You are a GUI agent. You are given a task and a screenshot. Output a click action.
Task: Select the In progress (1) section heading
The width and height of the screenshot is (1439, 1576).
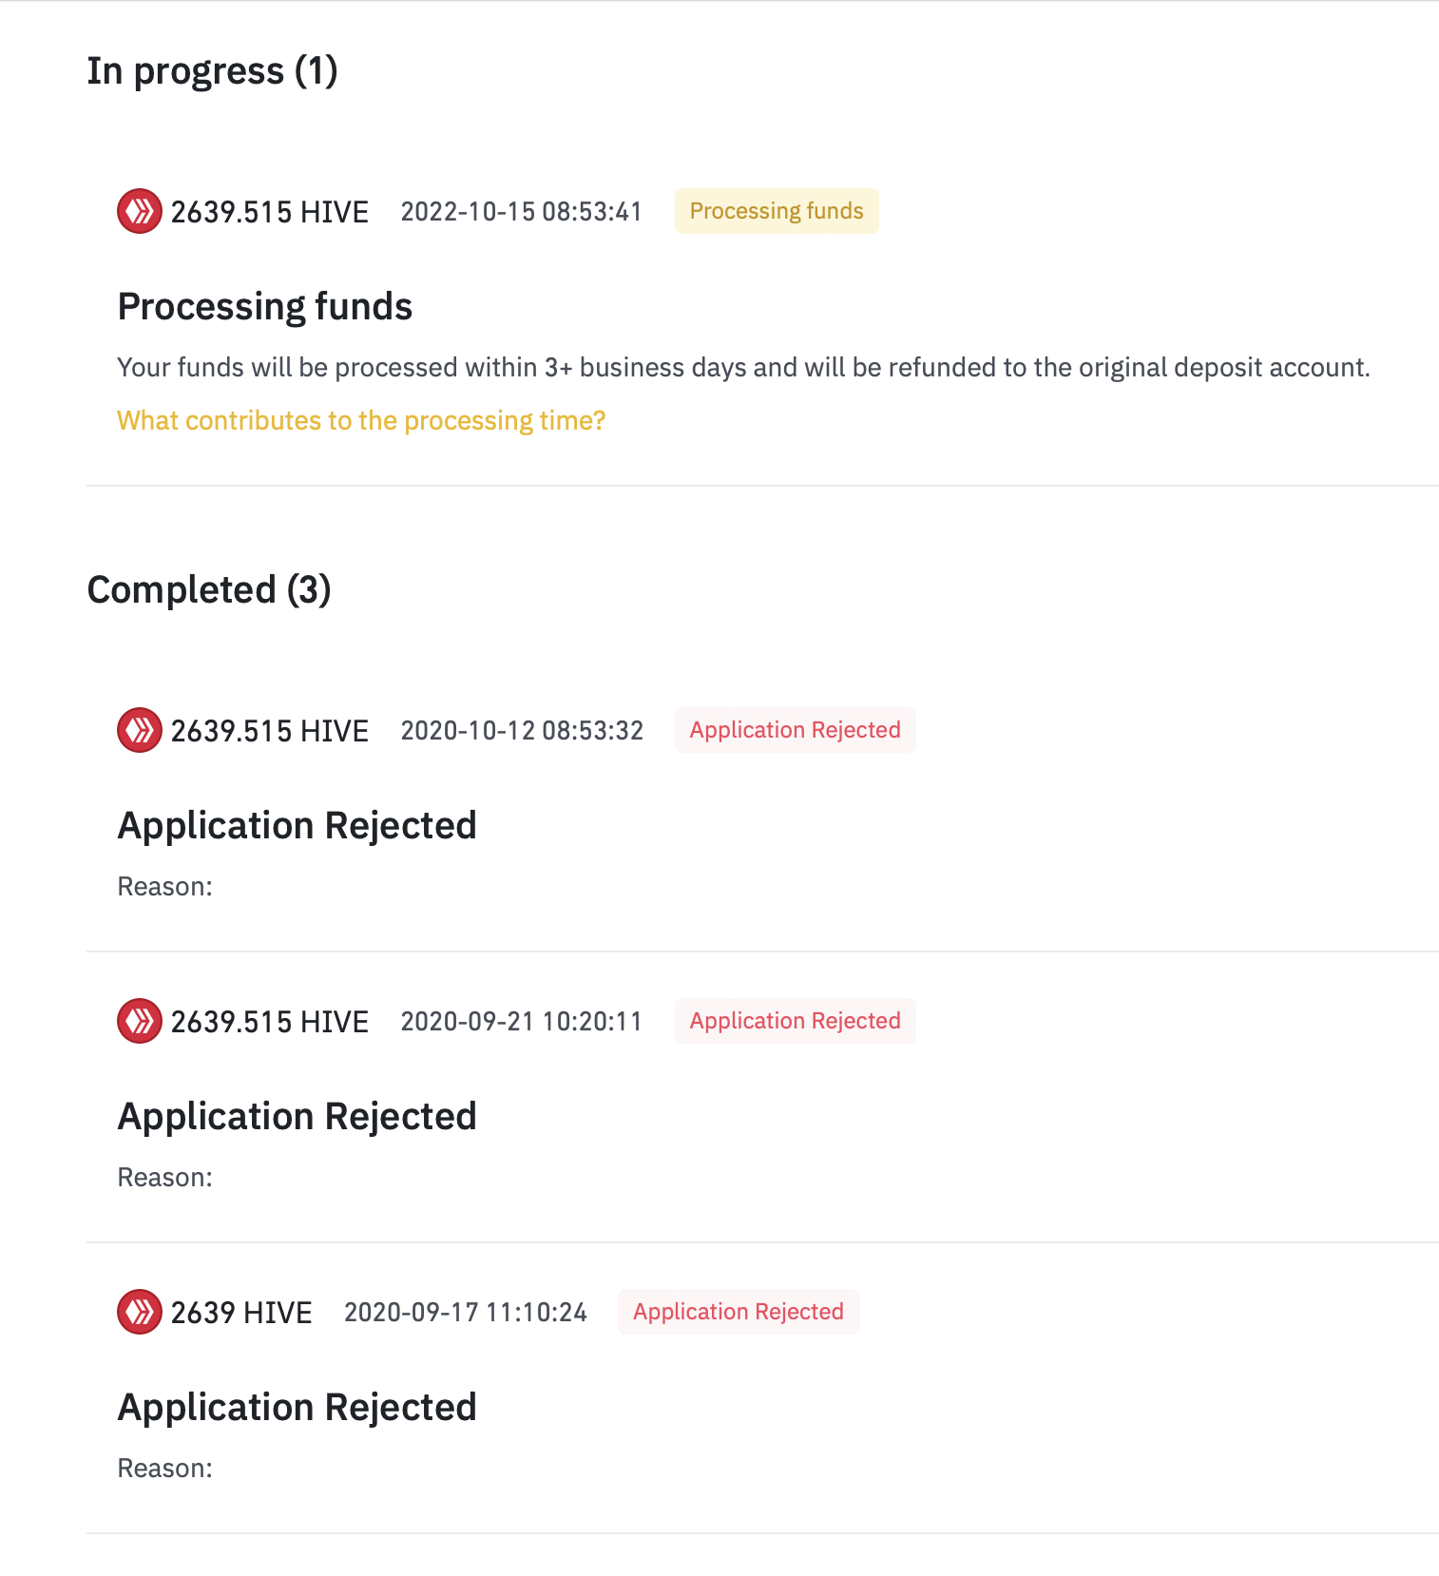point(213,71)
